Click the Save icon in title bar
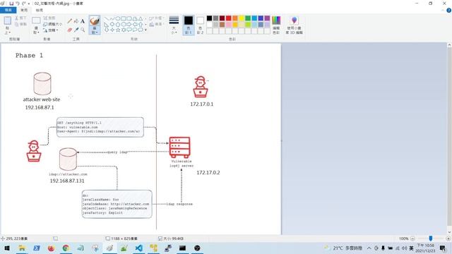This screenshot has height=254, width=452. click(x=11, y=4)
